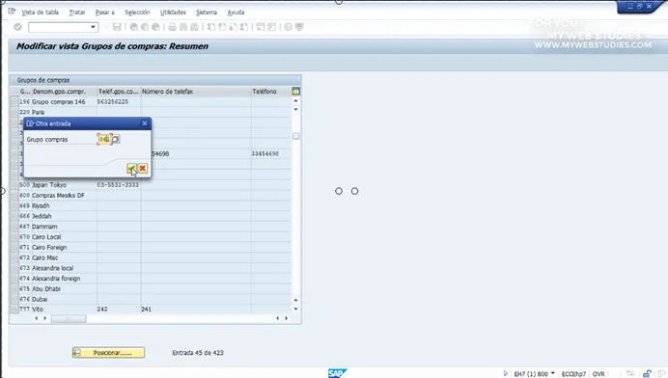Click the Dammam cell
668x378 pixels.
pyautogui.click(x=64, y=227)
